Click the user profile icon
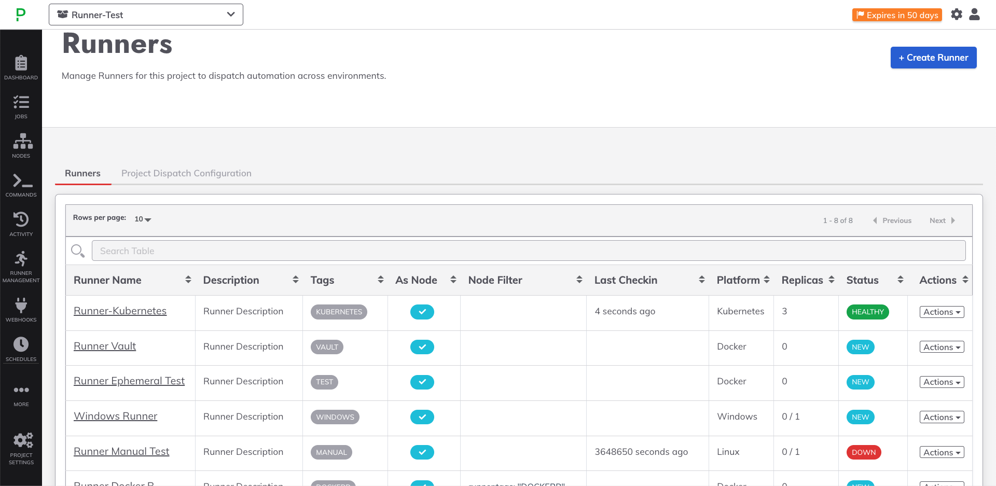The width and height of the screenshot is (996, 486). [974, 15]
